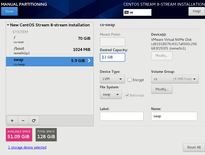Click the 1024 MiB size value
The height and width of the screenshot is (155, 205).
(82, 49)
